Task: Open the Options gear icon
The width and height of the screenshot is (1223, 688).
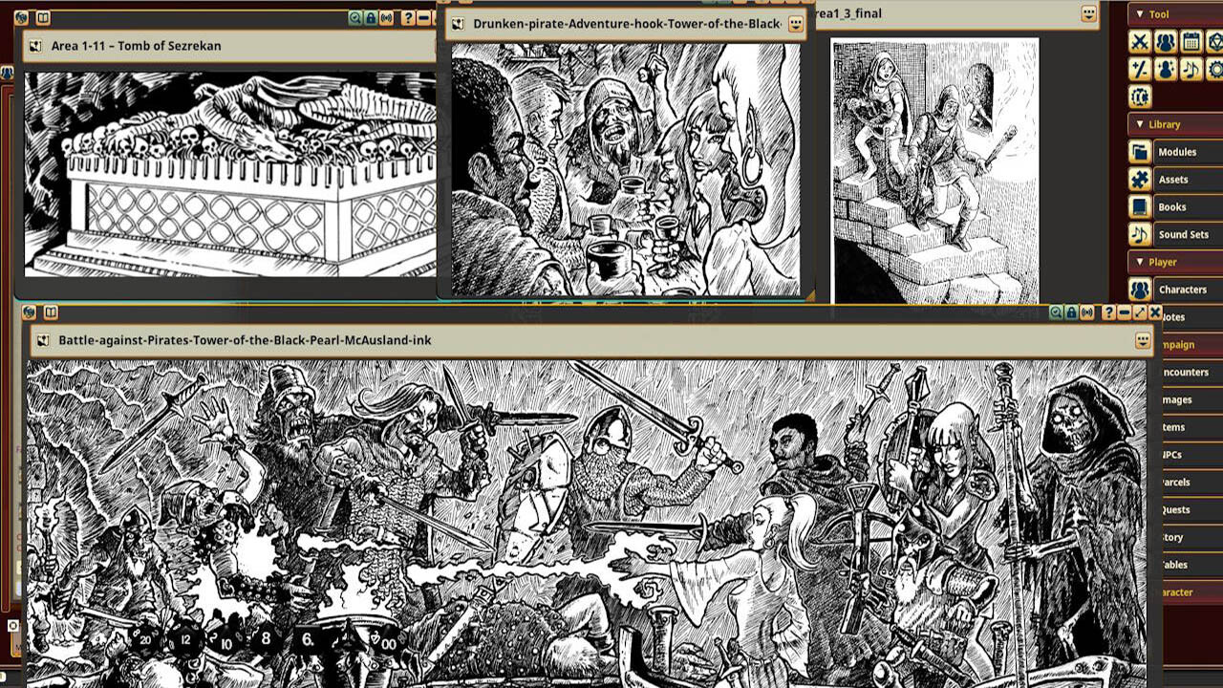Action: tap(1216, 70)
